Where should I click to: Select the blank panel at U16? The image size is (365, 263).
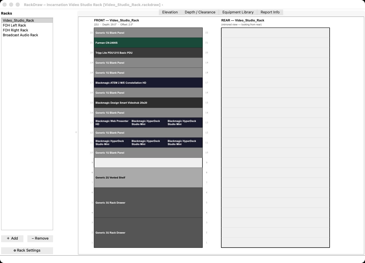(148, 93)
